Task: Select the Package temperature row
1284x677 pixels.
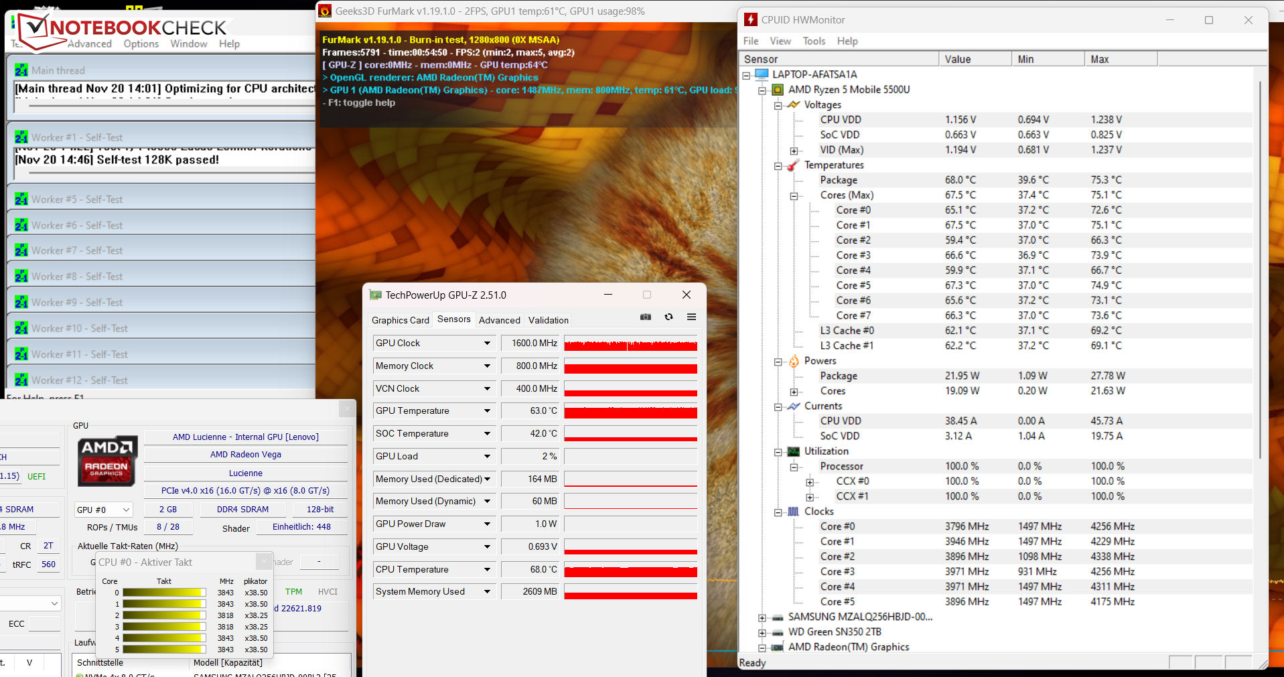Action: coord(995,179)
